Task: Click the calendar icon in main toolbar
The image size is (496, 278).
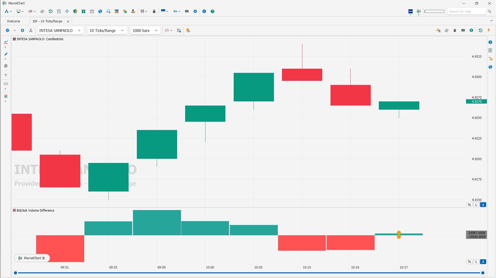Action: click(92, 11)
